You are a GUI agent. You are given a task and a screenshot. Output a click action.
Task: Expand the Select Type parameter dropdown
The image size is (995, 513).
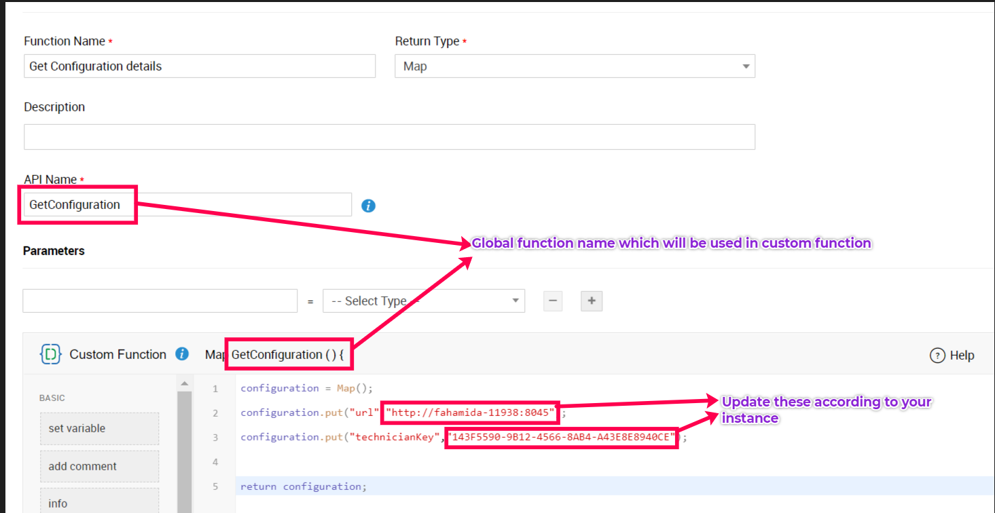423,301
